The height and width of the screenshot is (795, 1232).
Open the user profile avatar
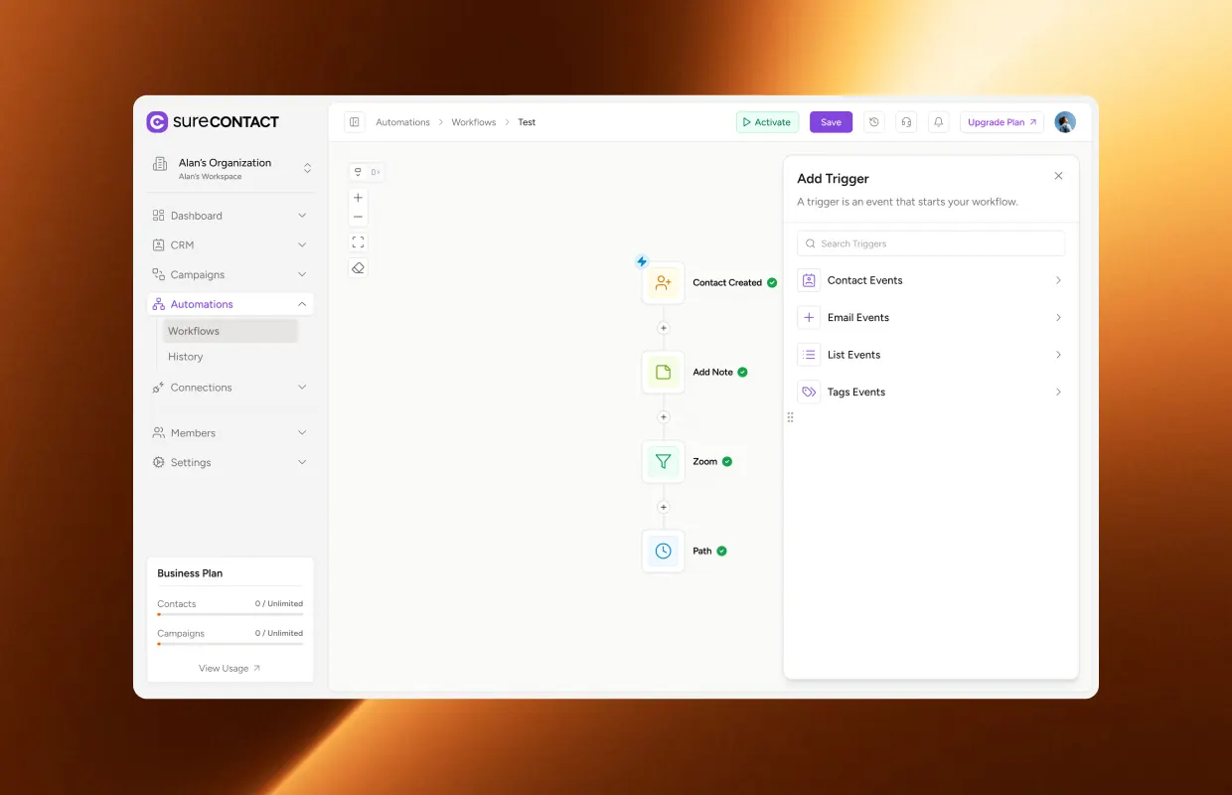1065,122
